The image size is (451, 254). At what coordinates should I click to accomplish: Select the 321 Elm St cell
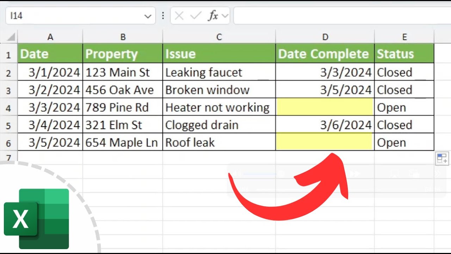(123, 125)
